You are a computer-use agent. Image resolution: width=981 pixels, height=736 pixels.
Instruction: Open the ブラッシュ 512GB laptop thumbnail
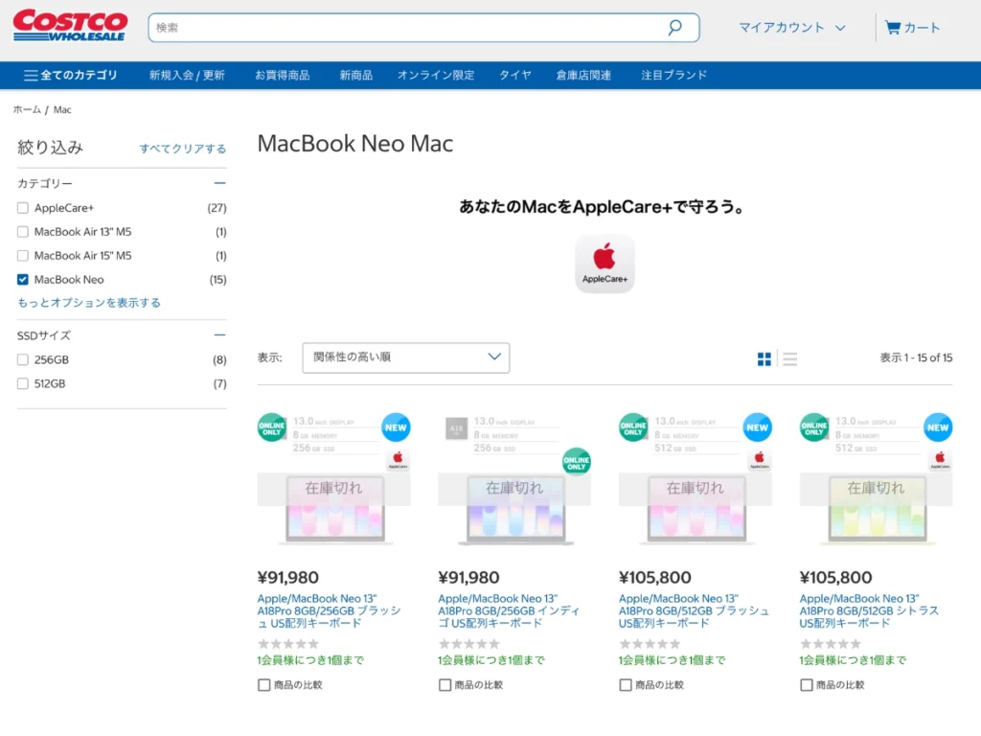coord(696,510)
